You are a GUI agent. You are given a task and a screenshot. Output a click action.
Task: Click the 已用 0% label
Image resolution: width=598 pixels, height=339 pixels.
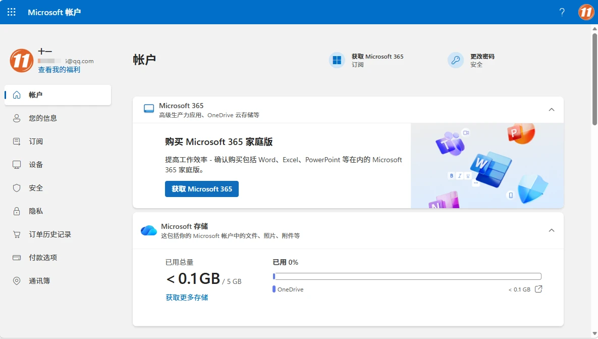285,262
